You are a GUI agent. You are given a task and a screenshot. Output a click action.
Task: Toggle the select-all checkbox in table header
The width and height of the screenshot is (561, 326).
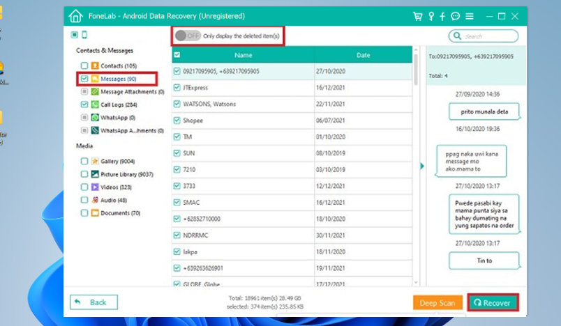click(177, 55)
